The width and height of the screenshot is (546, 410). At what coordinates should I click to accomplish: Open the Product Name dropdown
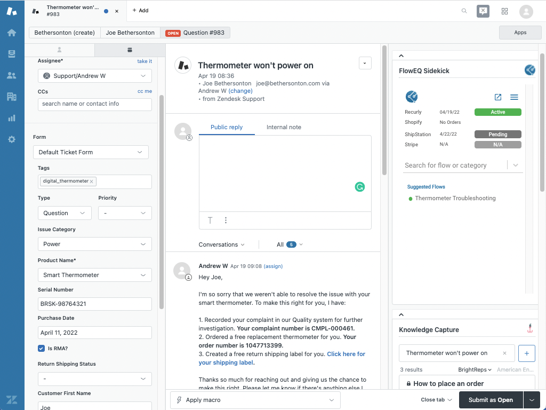coord(94,275)
